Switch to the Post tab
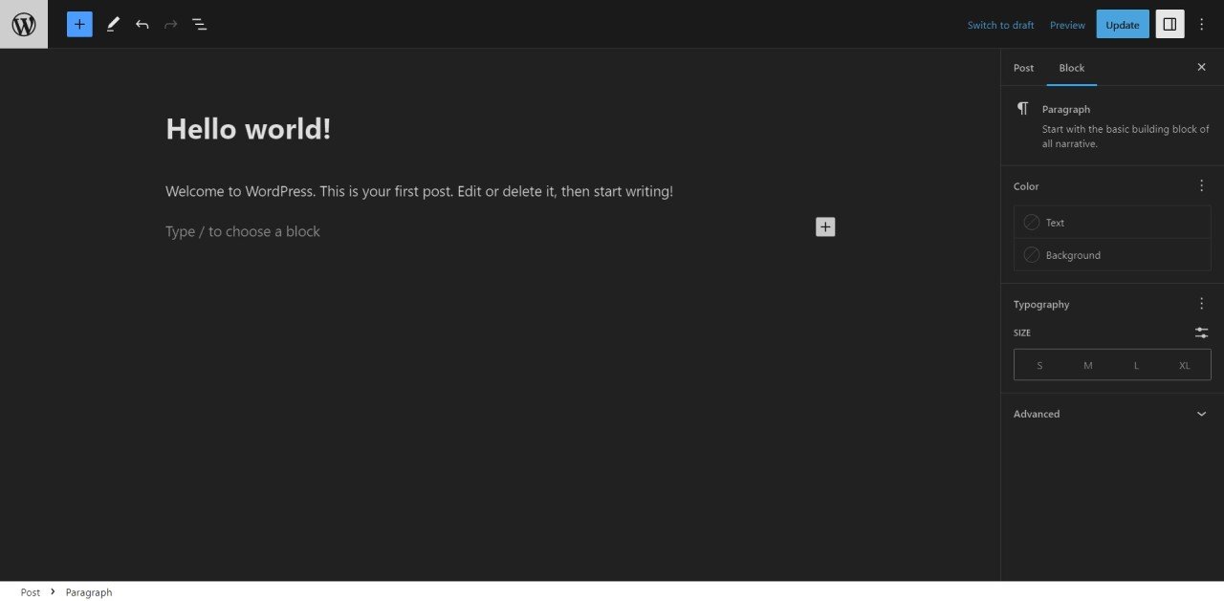The width and height of the screenshot is (1224, 601). [1023, 68]
